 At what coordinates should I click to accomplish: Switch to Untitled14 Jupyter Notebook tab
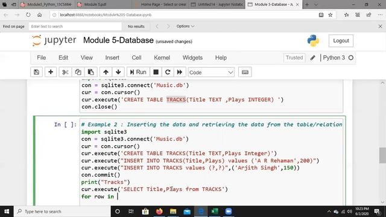(217, 4)
